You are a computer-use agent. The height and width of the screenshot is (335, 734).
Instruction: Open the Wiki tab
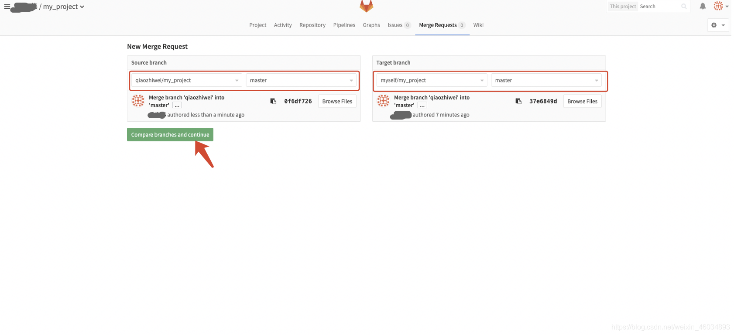click(478, 25)
